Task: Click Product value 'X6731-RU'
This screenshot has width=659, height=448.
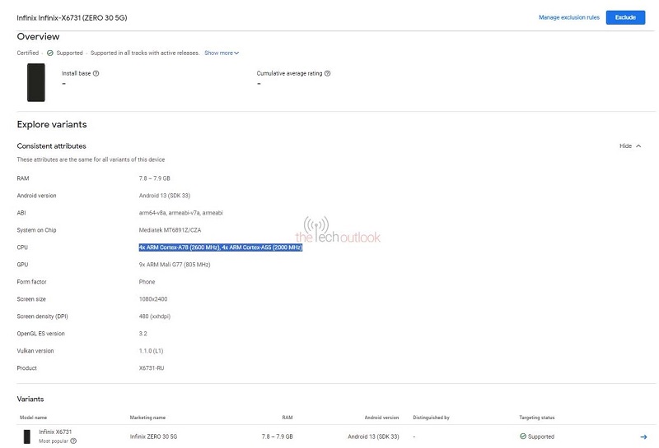Action: 152,368
